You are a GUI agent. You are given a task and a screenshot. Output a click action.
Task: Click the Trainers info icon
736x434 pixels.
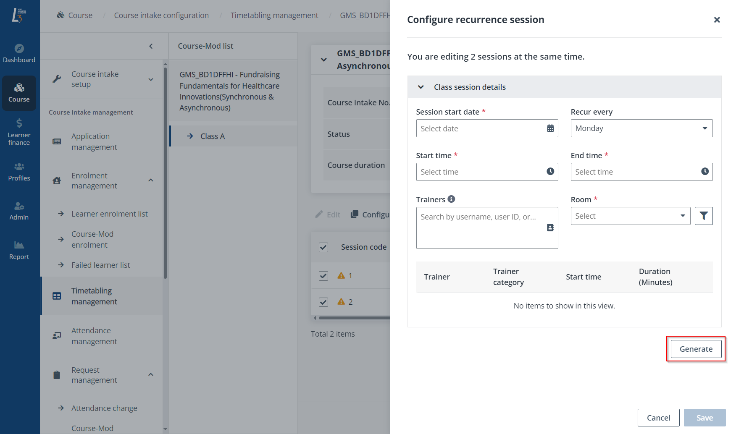coord(451,199)
